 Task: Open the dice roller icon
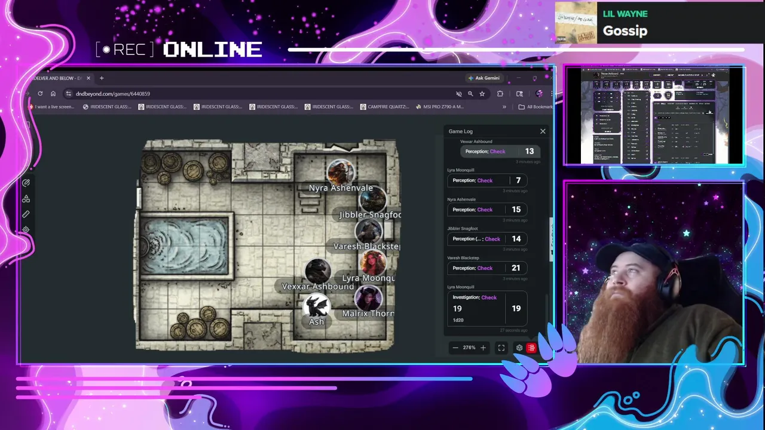[x=519, y=348]
